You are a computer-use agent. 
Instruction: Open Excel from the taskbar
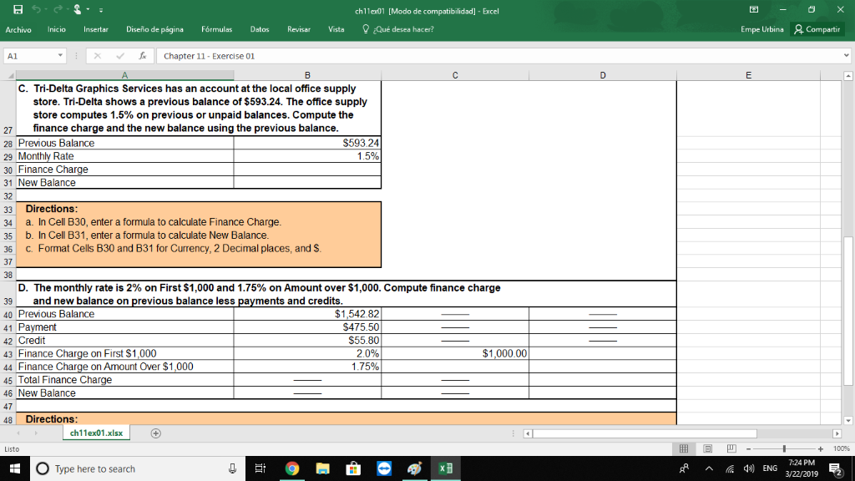tap(445, 468)
